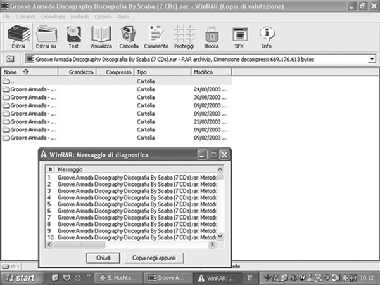This screenshot has height=285, width=380.
Task: Close the diagnostic message dialog
Action: pos(224,155)
